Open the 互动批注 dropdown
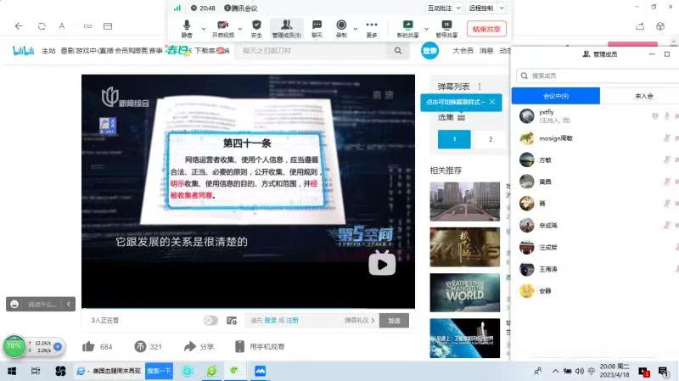This screenshot has height=381, width=679. (x=444, y=8)
